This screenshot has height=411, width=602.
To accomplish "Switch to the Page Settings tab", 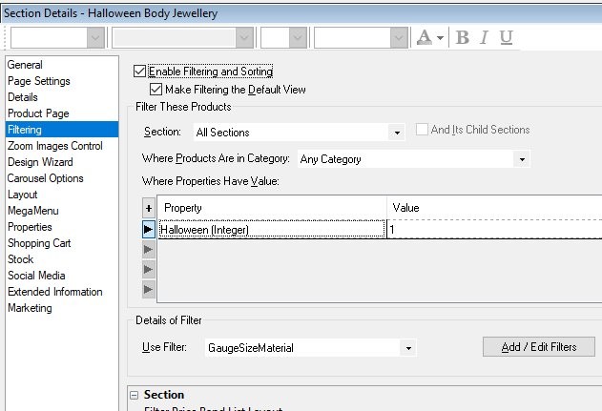I will 39,81.
